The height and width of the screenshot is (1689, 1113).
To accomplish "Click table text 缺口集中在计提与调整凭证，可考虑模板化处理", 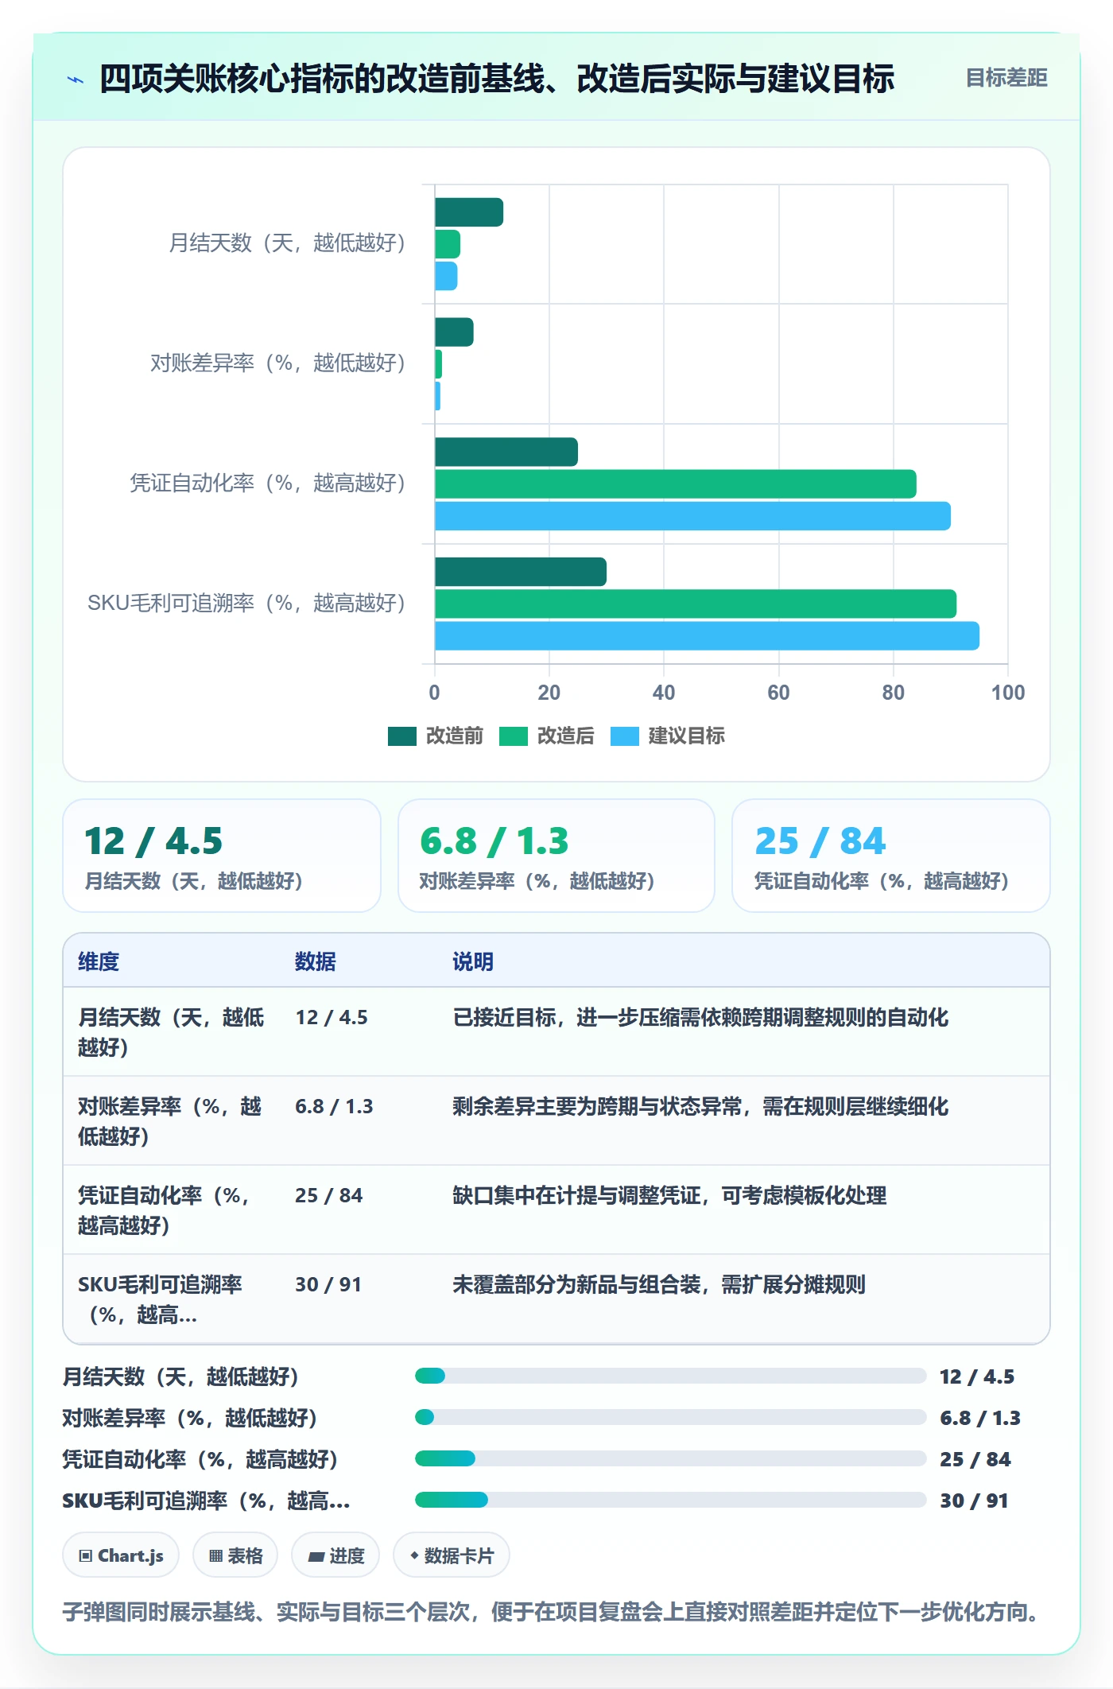I will click(x=669, y=1195).
